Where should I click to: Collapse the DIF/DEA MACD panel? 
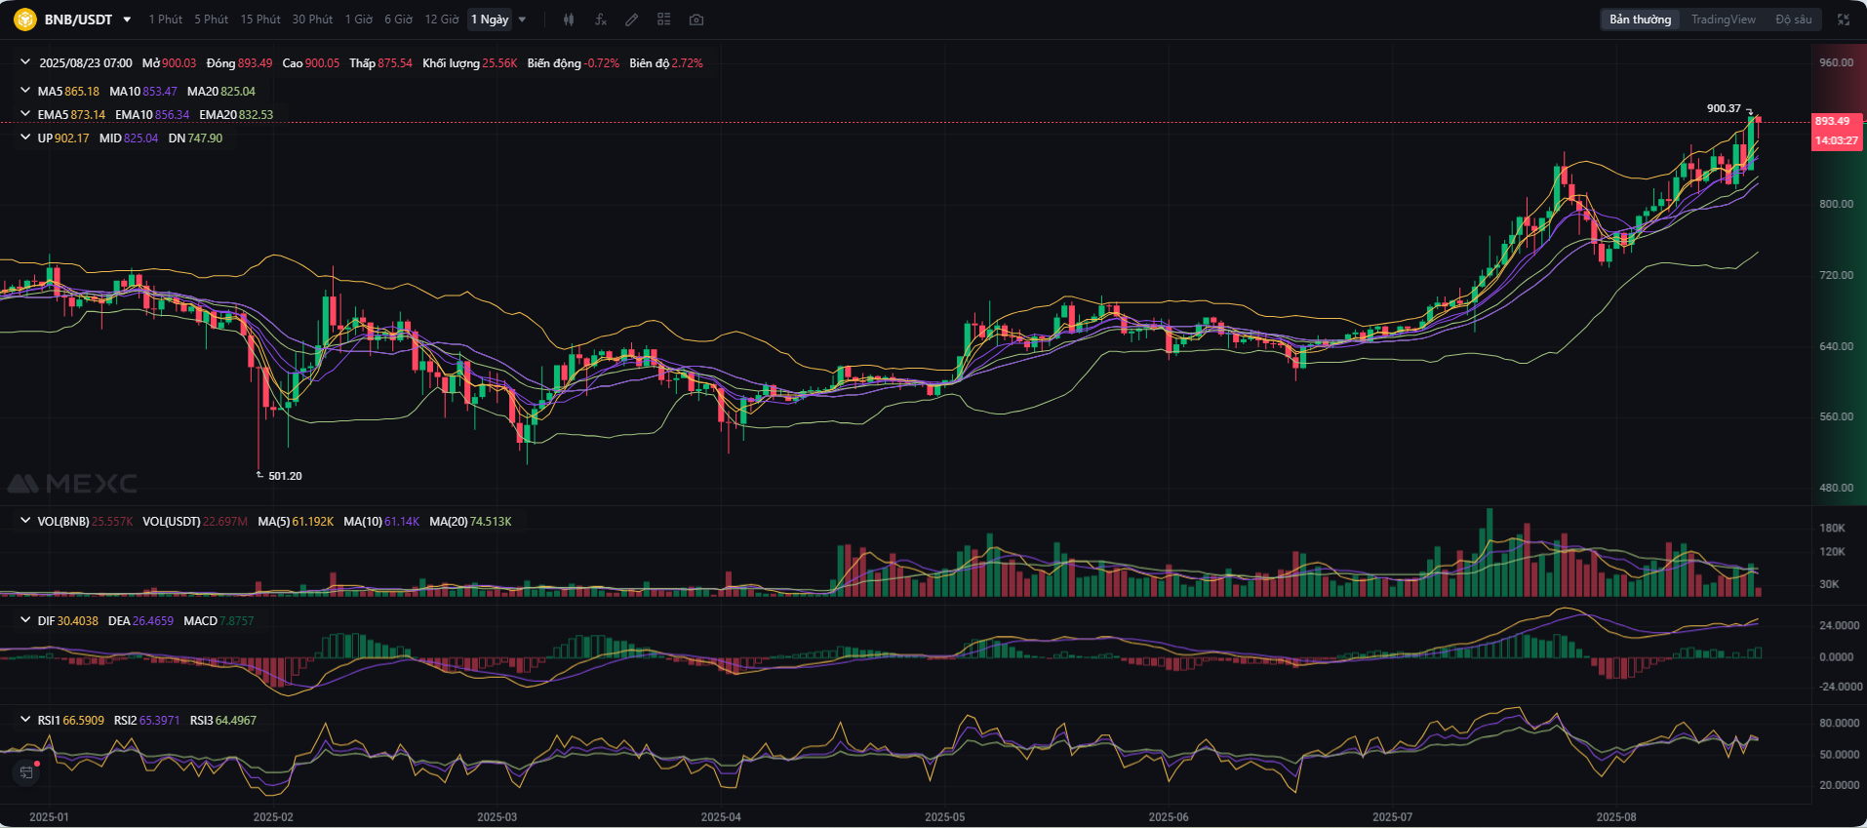coord(25,620)
